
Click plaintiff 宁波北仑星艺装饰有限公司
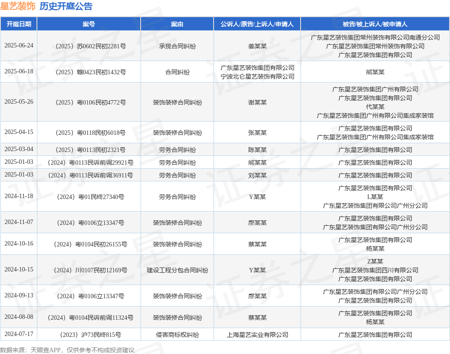point(257,76)
